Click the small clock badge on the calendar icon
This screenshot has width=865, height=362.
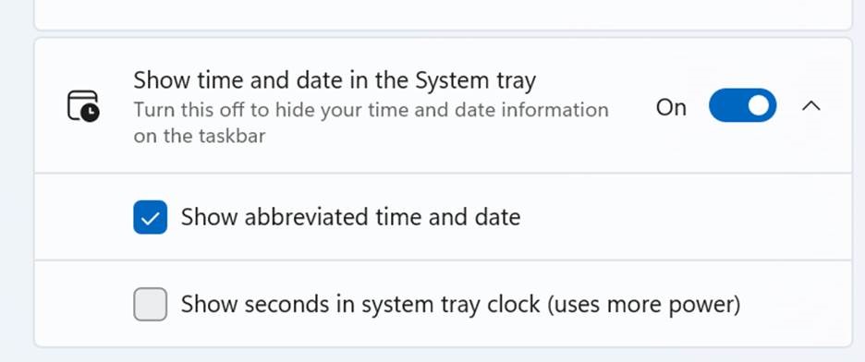pos(90,113)
